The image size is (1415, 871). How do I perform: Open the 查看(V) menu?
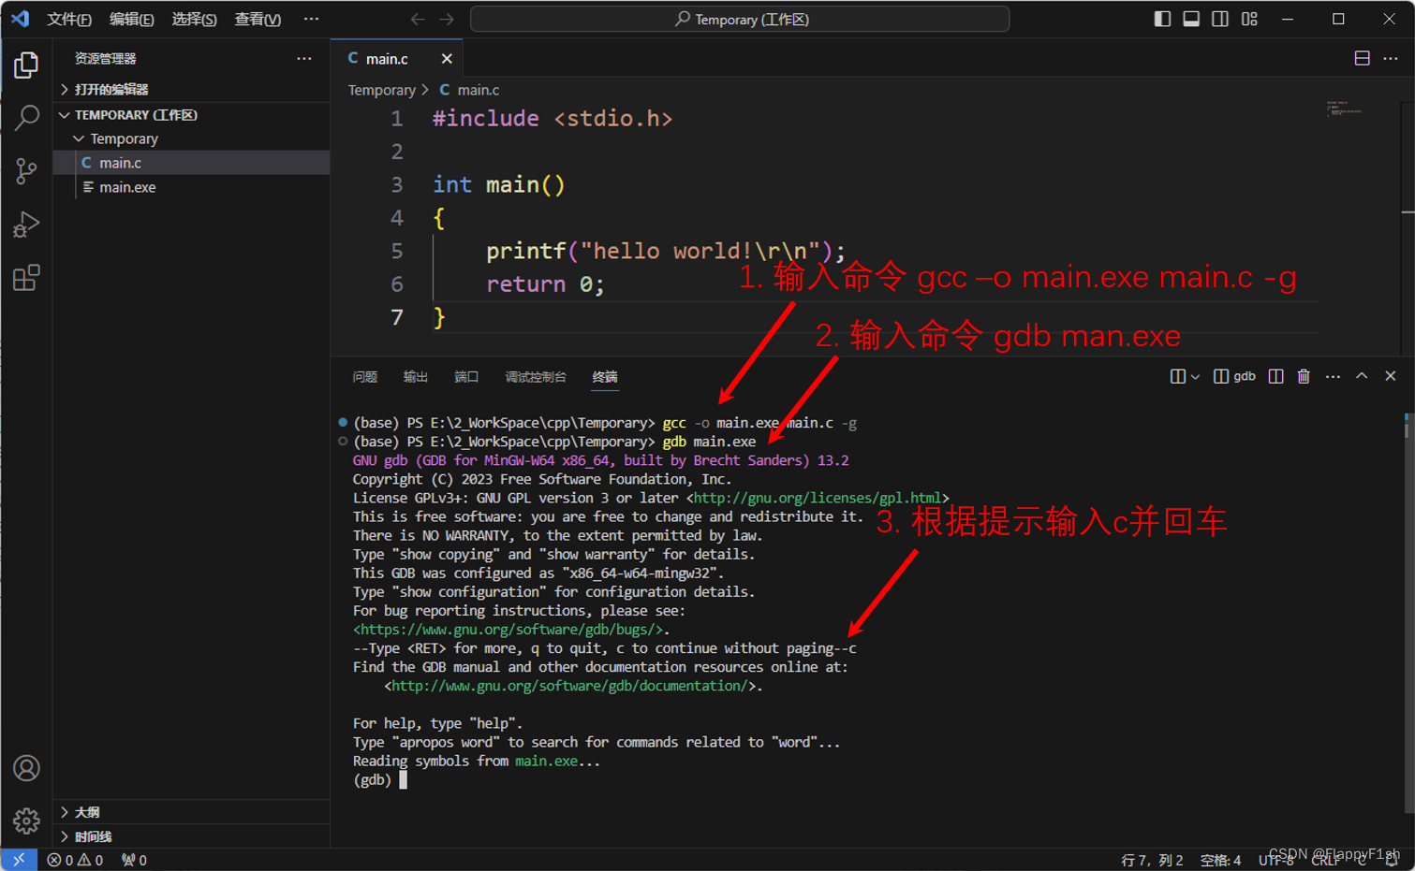(x=258, y=19)
